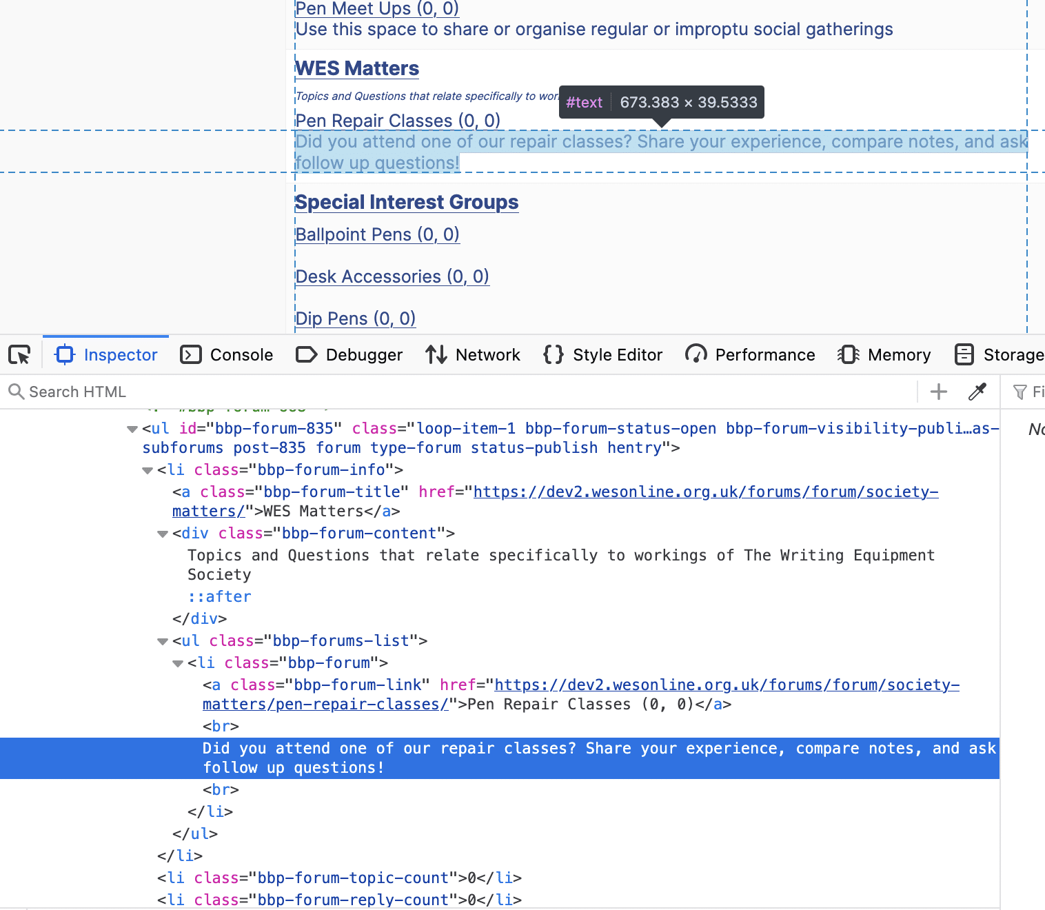
Task: Select the bbp-forum-topic-count li row
Action: coord(339,878)
